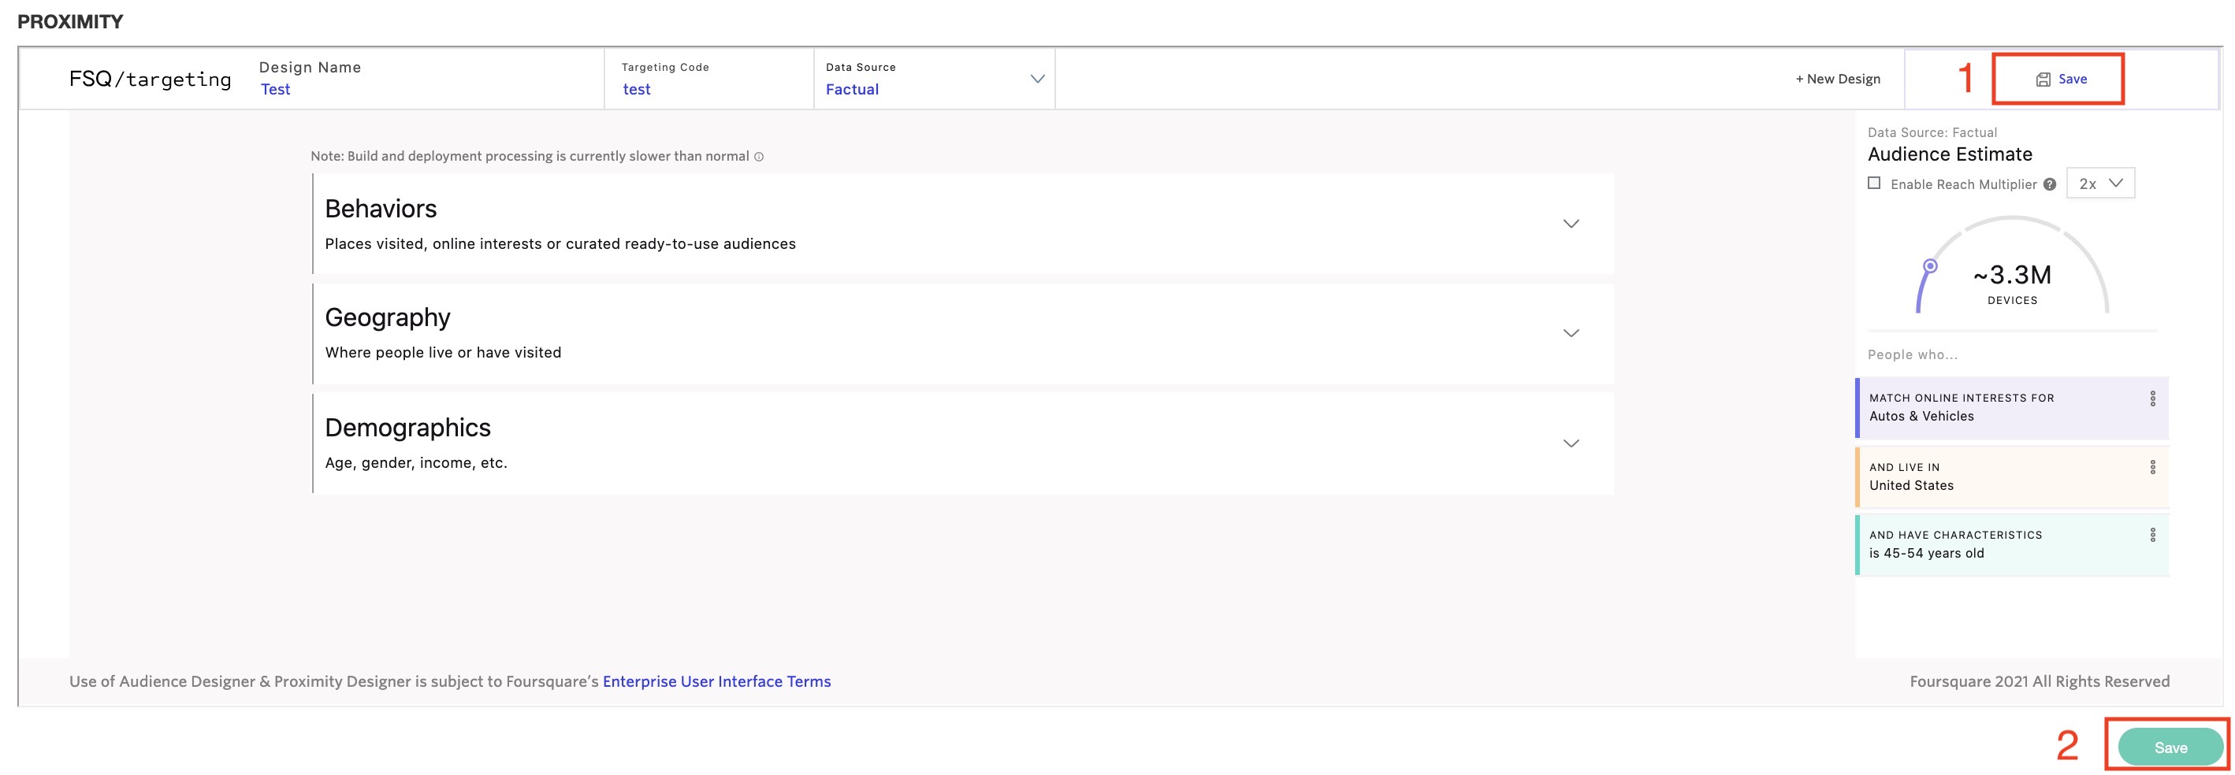Click the Targeting Code input field
The width and height of the screenshot is (2235, 775).
pyautogui.click(x=637, y=89)
